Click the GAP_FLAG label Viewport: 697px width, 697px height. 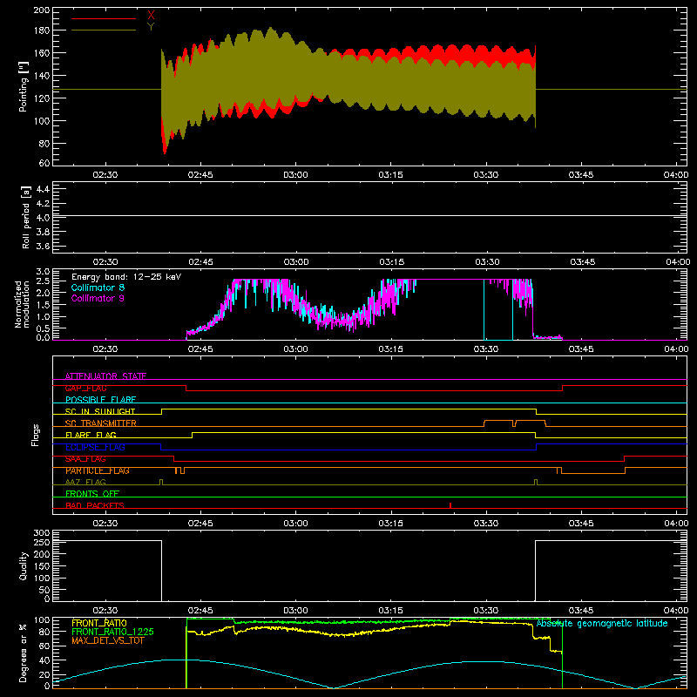(85, 388)
